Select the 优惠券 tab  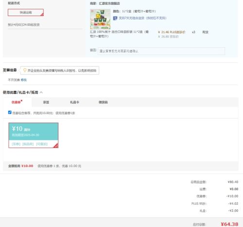click(16, 102)
